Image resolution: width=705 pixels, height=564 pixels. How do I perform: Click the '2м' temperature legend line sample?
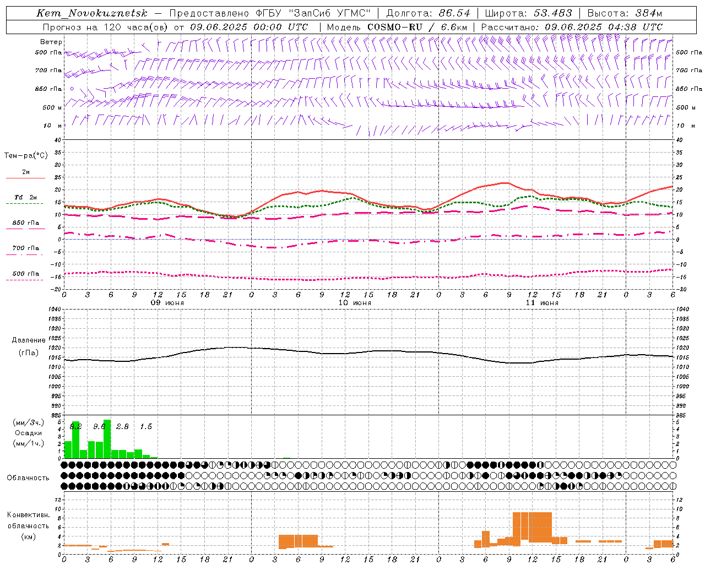pyautogui.click(x=25, y=178)
